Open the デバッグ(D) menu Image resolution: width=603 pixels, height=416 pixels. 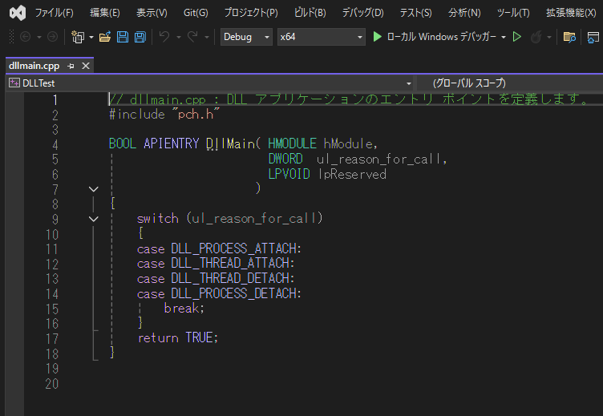[362, 13]
